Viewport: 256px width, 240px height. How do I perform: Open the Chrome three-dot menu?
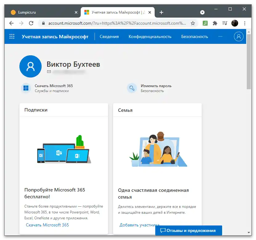[x=245, y=23]
